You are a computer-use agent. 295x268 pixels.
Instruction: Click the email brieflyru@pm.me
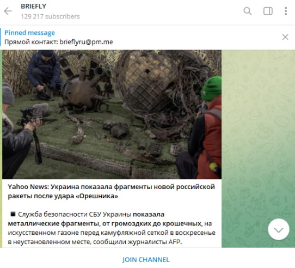click(x=86, y=42)
